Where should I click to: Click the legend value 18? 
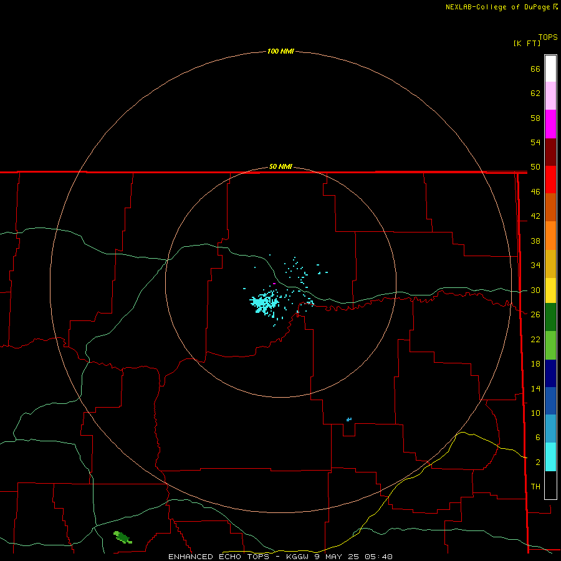(535, 364)
